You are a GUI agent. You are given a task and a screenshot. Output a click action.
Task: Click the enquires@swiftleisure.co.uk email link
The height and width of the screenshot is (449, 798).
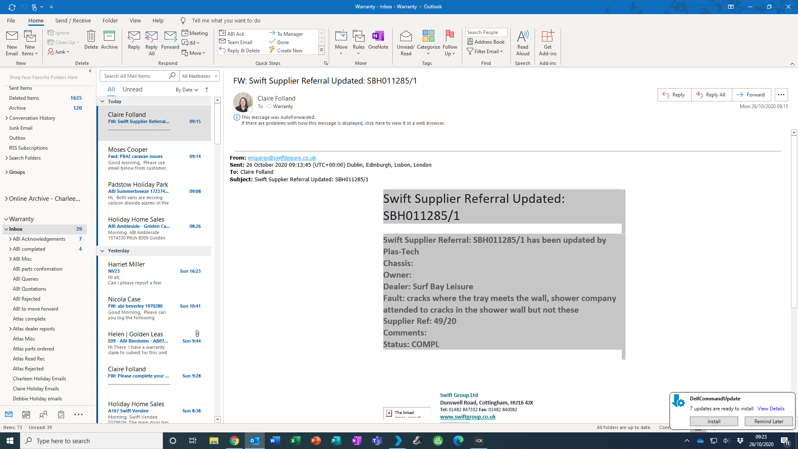[x=282, y=158]
